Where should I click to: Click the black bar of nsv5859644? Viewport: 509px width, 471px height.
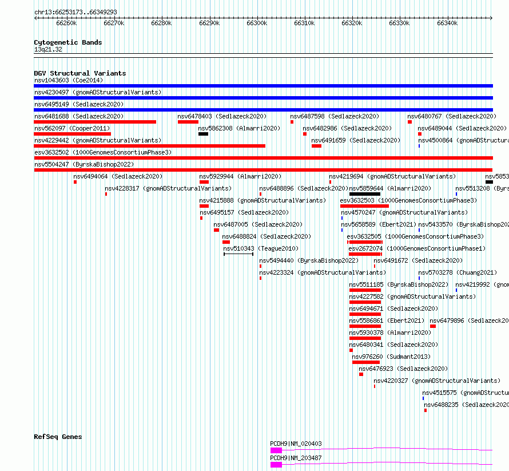point(364,194)
